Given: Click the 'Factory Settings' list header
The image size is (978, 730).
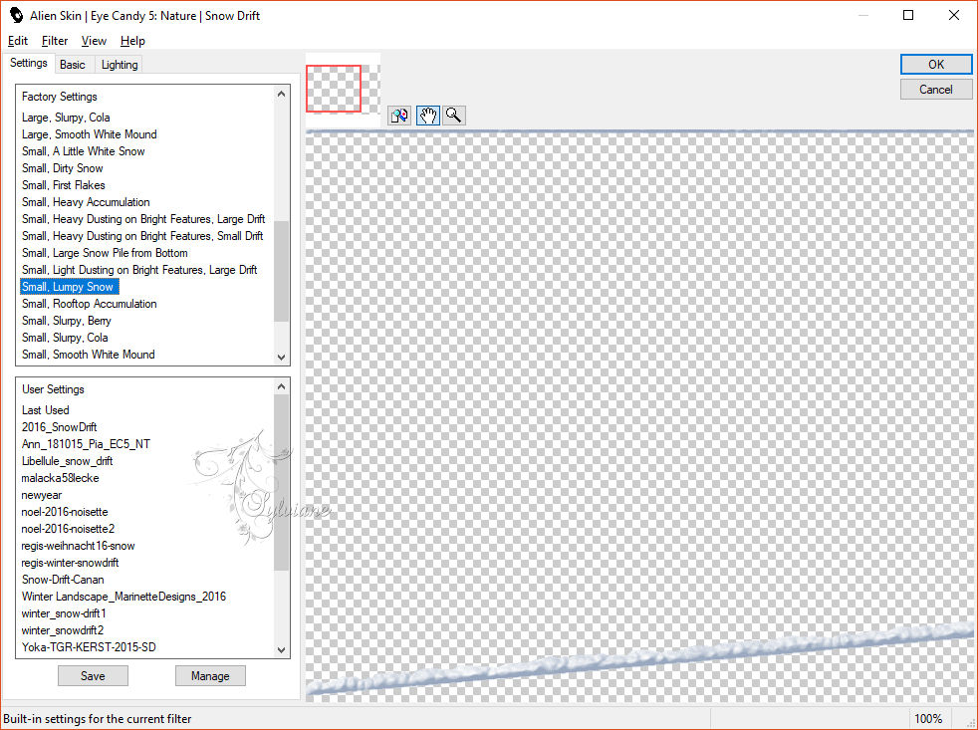Looking at the screenshot, I should 59,96.
